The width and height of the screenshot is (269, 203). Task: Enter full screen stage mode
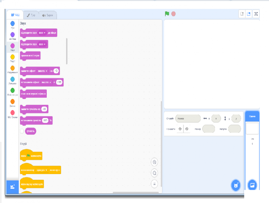point(256,14)
